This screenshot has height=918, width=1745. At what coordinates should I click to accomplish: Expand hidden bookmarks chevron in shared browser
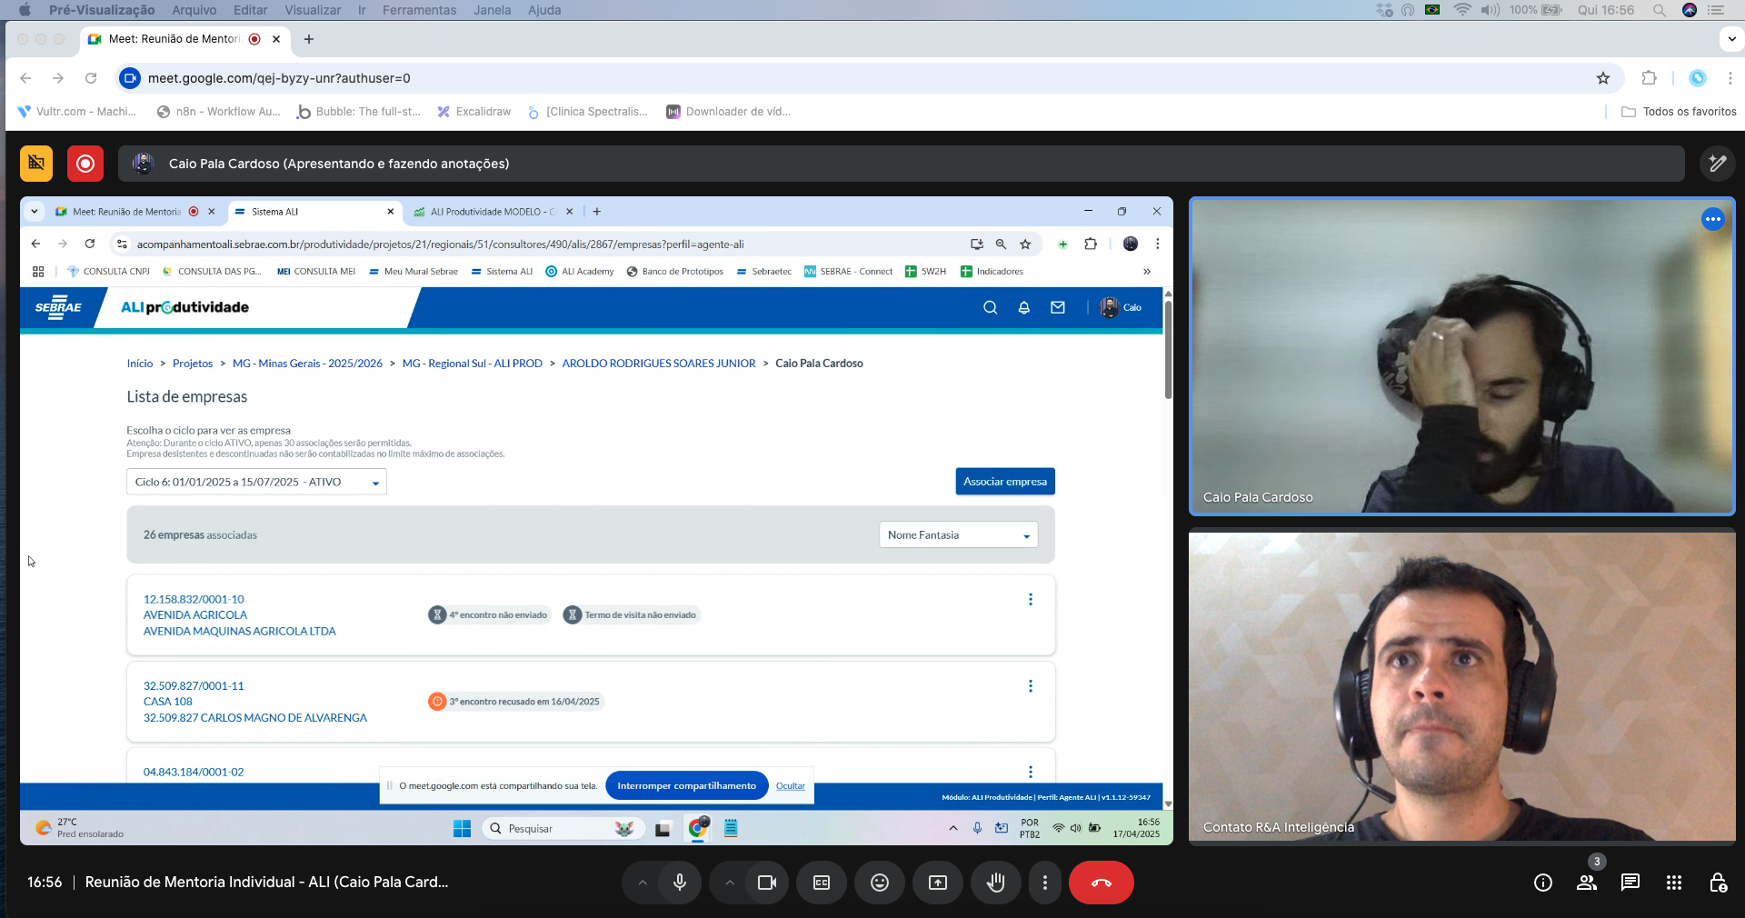pos(1147,271)
